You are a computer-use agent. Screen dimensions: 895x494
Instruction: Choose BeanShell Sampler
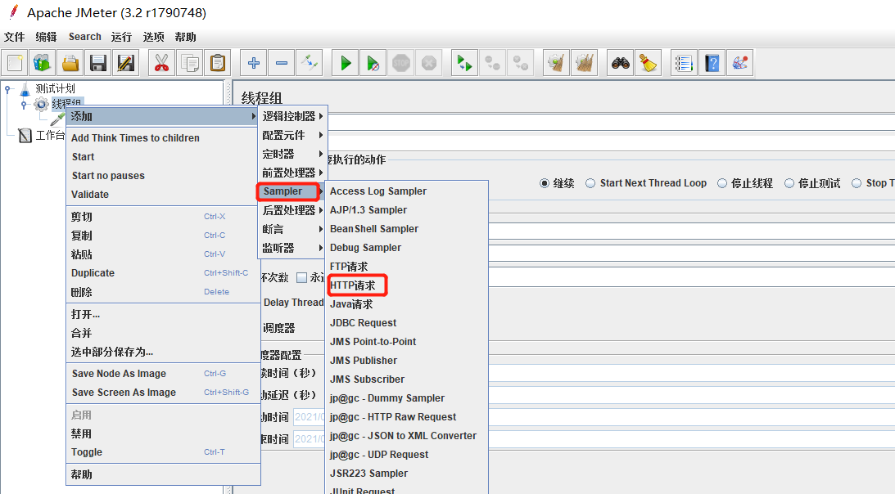pyautogui.click(x=406, y=229)
